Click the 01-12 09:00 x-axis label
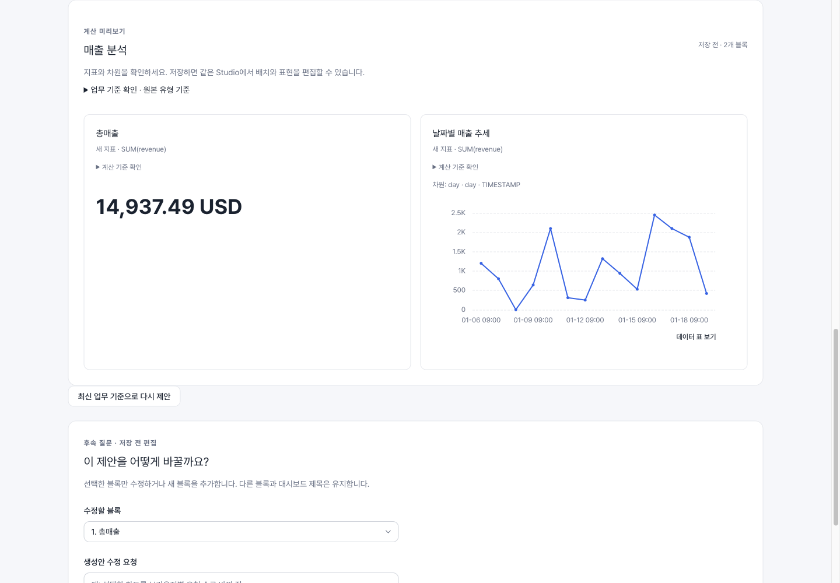 pyautogui.click(x=585, y=320)
